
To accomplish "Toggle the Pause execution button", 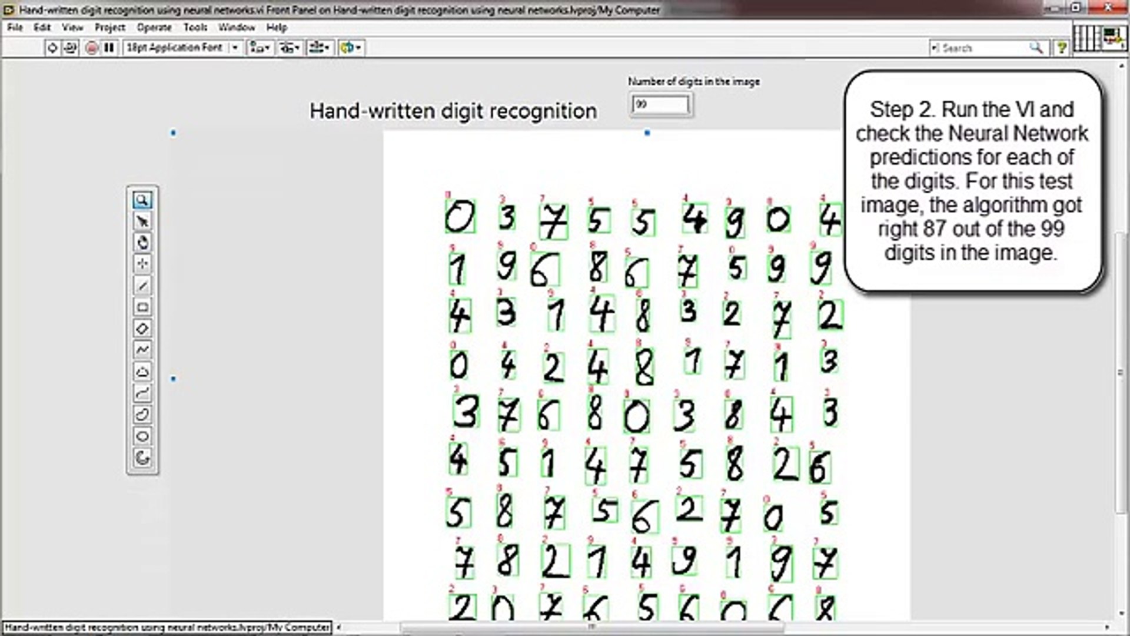I will click(x=109, y=48).
